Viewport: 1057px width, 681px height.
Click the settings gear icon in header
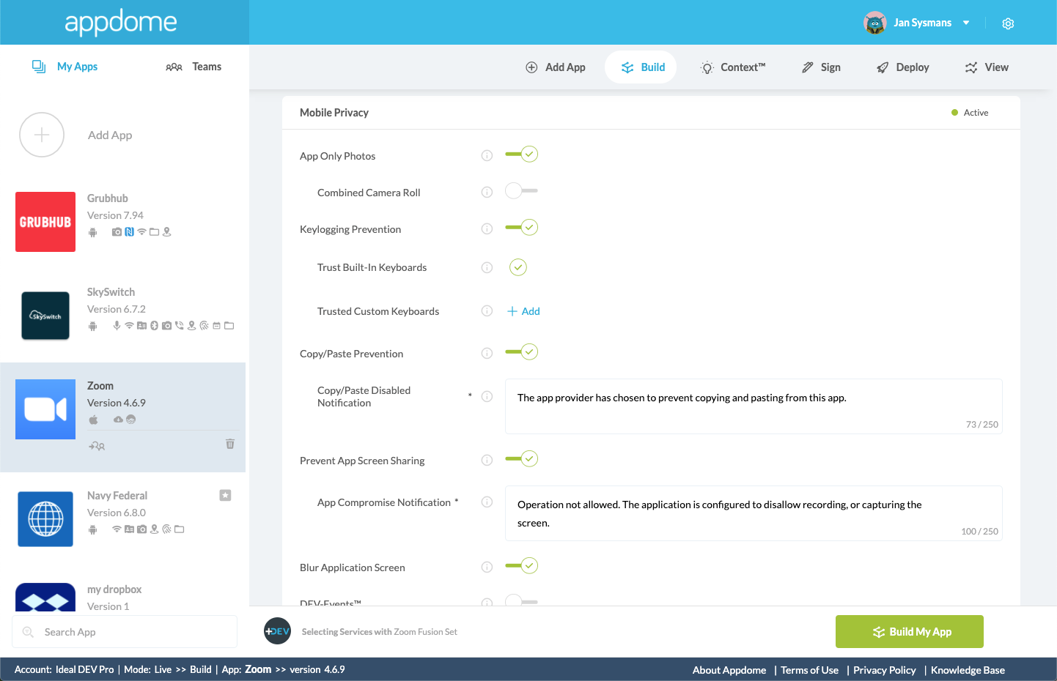point(1008,23)
